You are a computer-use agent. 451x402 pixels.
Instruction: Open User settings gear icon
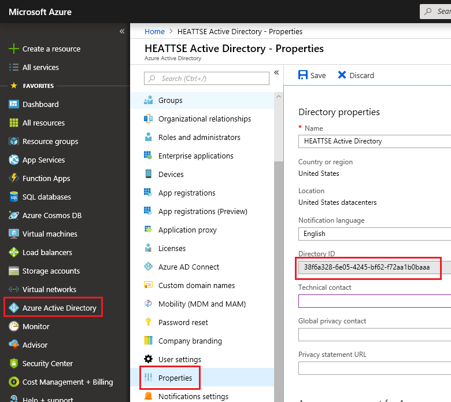coord(149,359)
